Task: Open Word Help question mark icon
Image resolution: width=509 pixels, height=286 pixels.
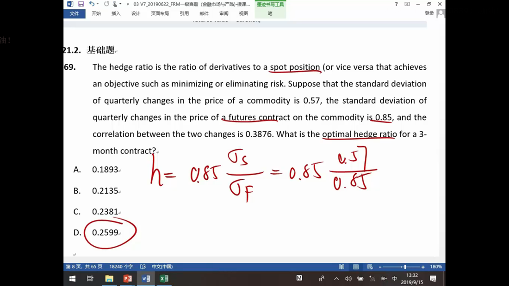Action: [396, 4]
